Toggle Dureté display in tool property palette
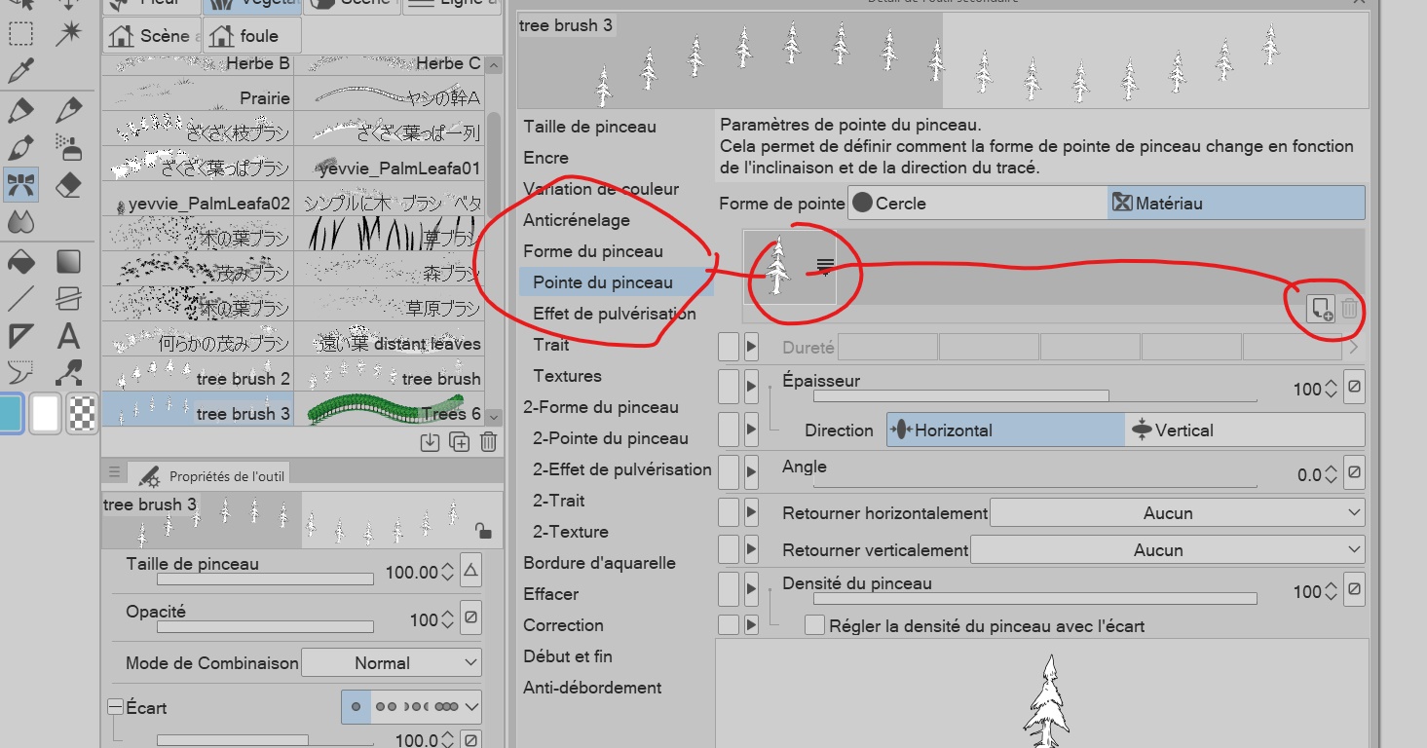This screenshot has width=1427, height=748. pos(728,347)
